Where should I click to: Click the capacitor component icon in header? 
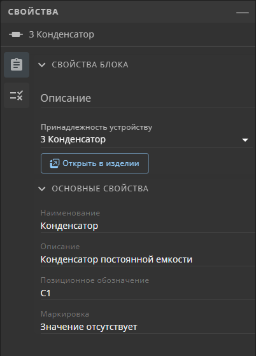(16, 34)
